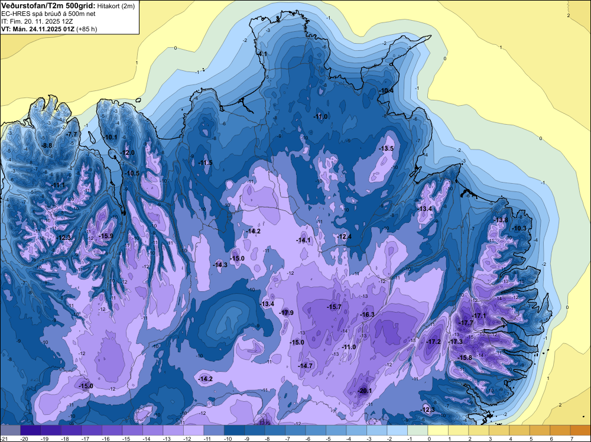Pick the -12.0 temperature label
591x442 pixels.
tap(128, 153)
